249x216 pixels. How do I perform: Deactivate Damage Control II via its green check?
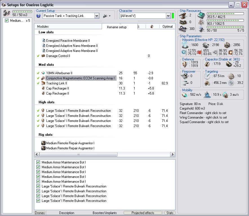[x=38, y=56]
